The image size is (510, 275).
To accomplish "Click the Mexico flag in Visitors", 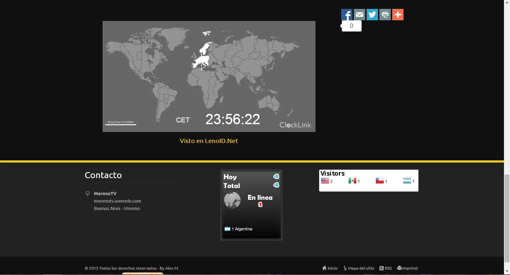I will pos(352,181).
